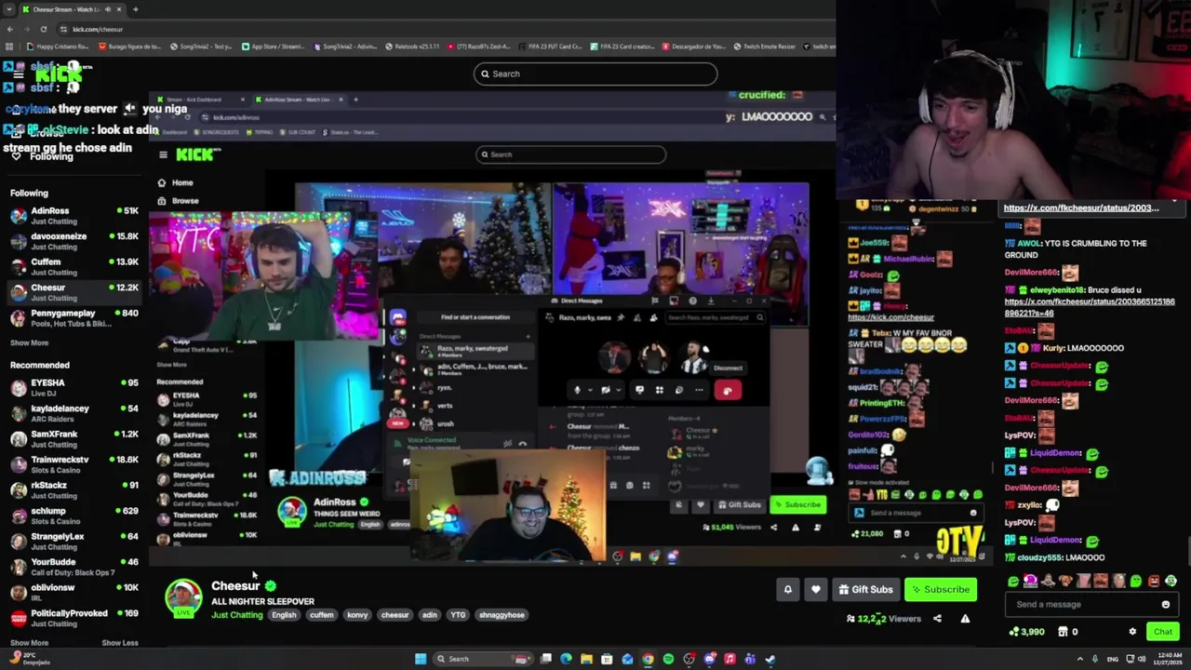Open YourBudde recommended channel

click(x=74, y=567)
